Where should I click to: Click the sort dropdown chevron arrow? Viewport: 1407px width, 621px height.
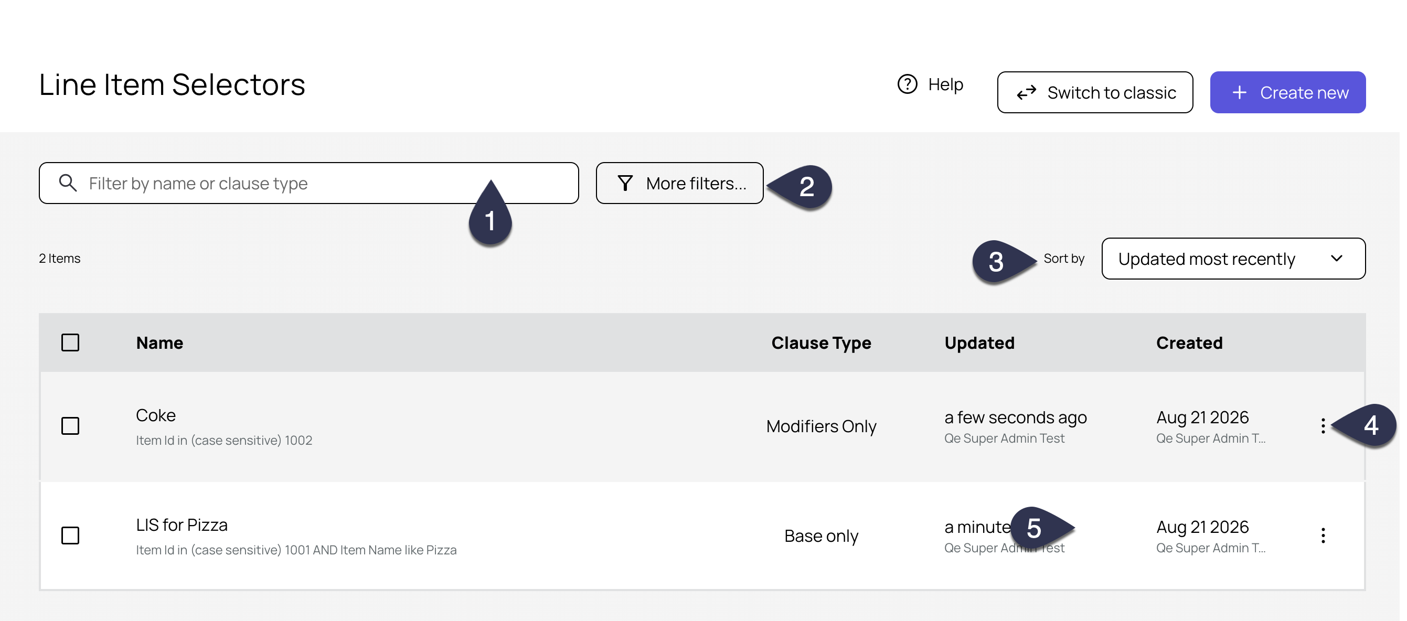pyautogui.click(x=1336, y=259)
